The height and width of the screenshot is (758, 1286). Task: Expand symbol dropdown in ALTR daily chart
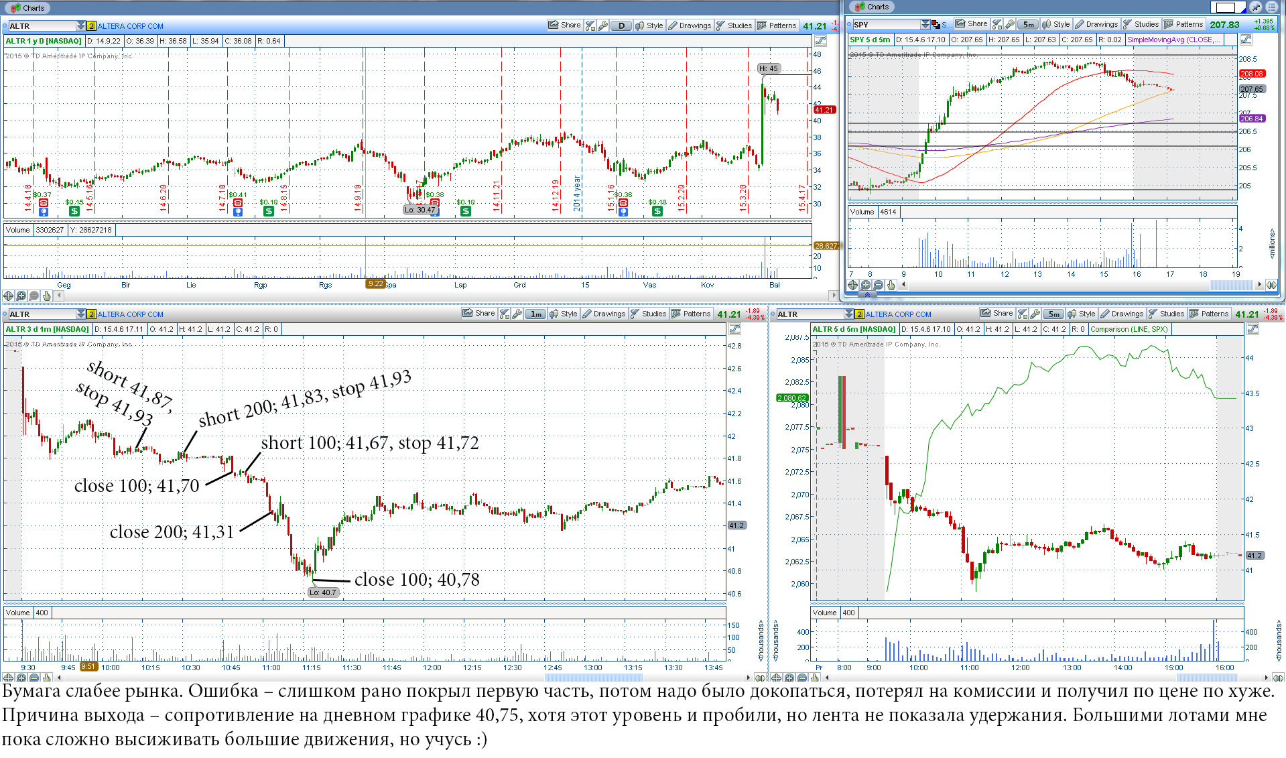(x=80, y=25)
